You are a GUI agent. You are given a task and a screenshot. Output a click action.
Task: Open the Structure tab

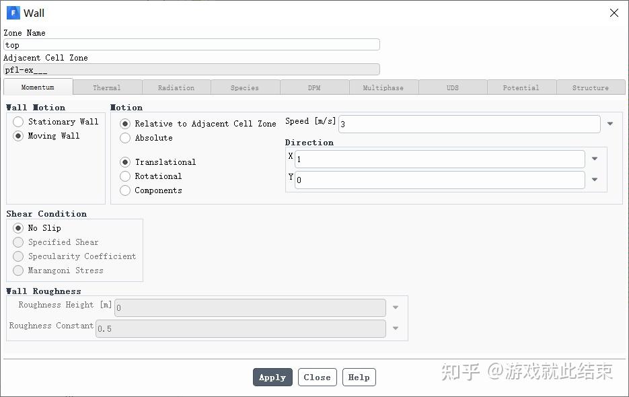591,87
